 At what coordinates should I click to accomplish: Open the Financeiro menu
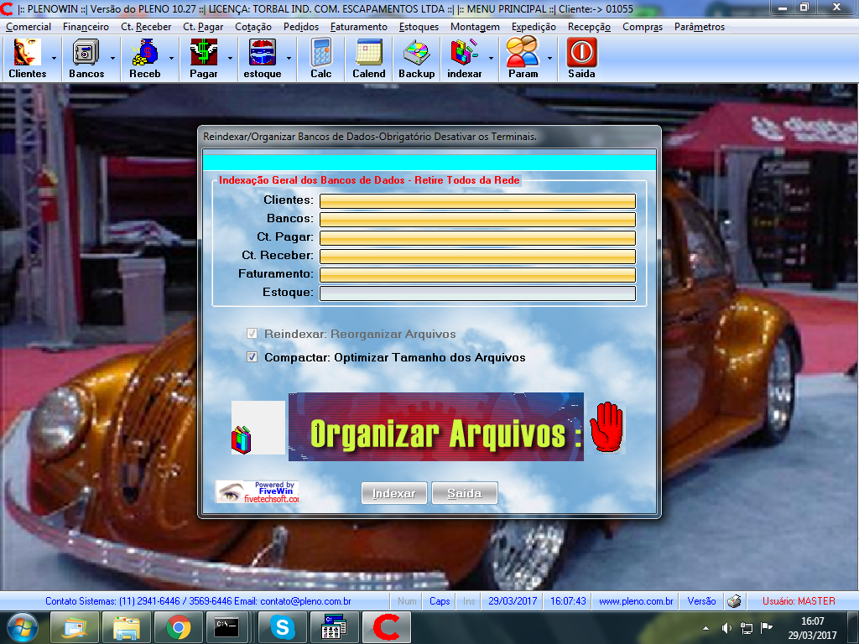click(86, 27)
